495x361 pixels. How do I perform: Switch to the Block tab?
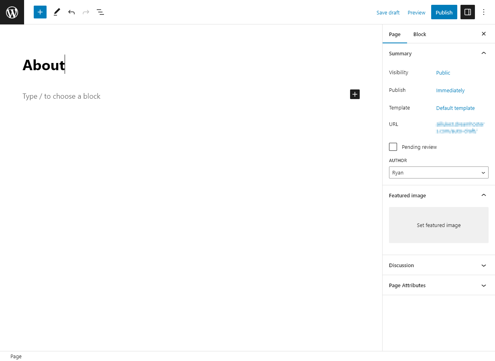420,34
